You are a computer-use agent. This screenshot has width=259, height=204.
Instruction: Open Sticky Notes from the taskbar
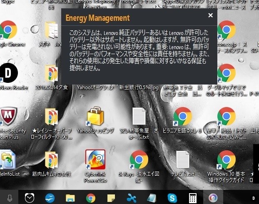111,198
